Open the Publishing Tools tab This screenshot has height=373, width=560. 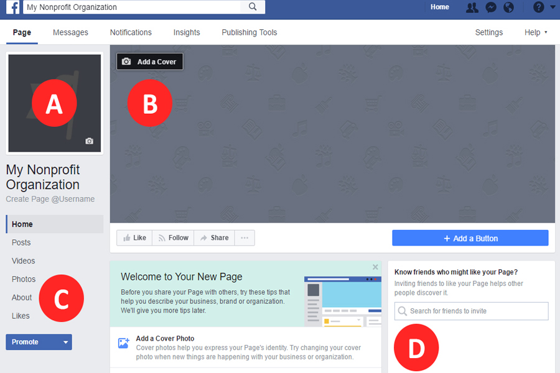250,32
